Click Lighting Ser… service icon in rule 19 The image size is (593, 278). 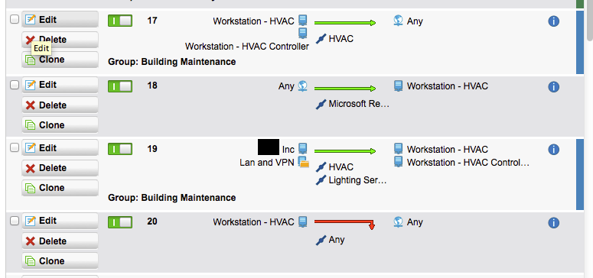(321, 180)
